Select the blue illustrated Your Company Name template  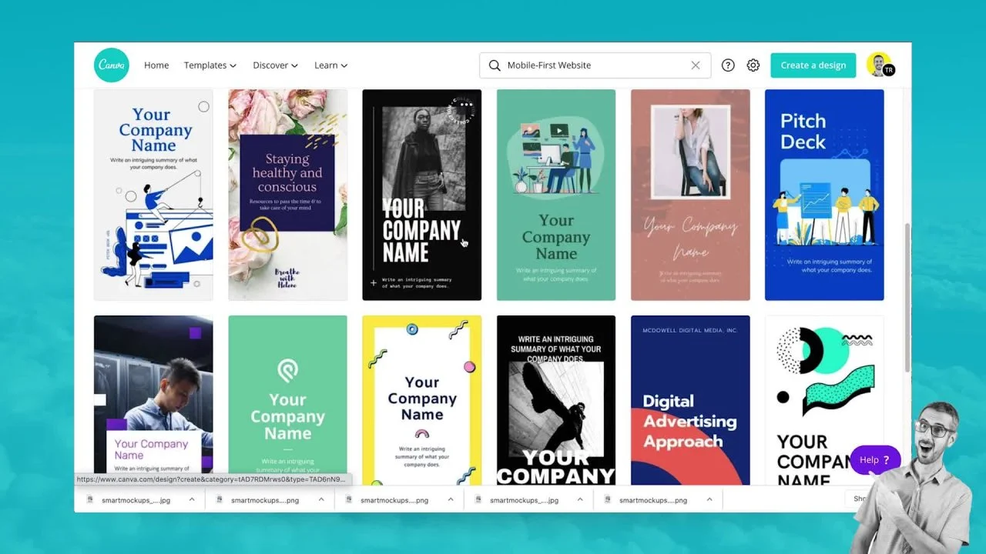pyautogui.click(x=153, y=195)
